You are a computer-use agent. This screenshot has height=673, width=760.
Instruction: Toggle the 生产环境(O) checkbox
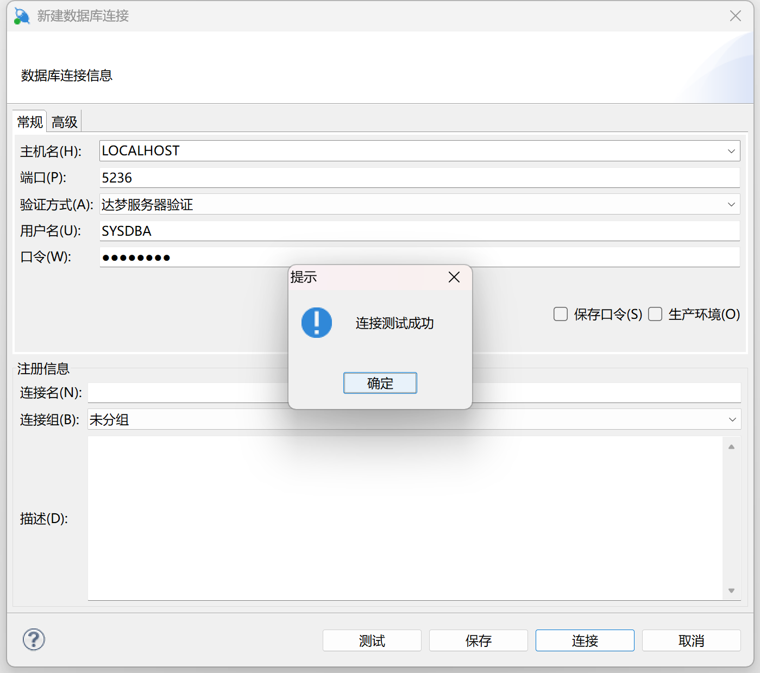click(655, 314)
